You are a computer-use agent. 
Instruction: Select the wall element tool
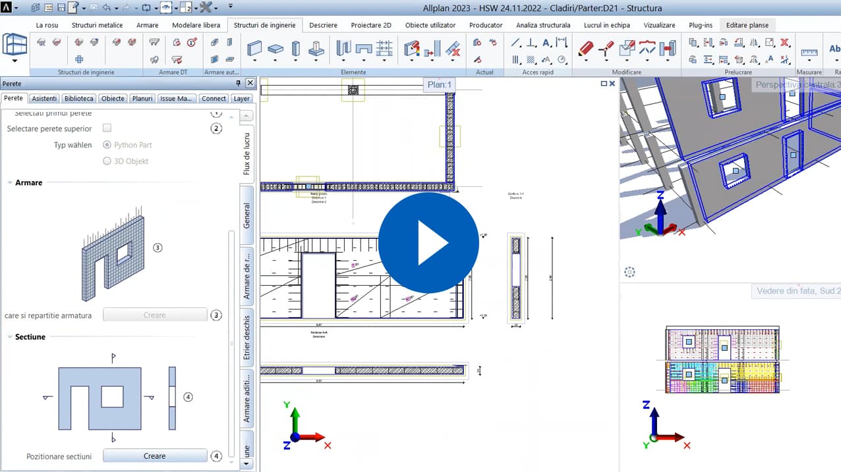point(254,48)
